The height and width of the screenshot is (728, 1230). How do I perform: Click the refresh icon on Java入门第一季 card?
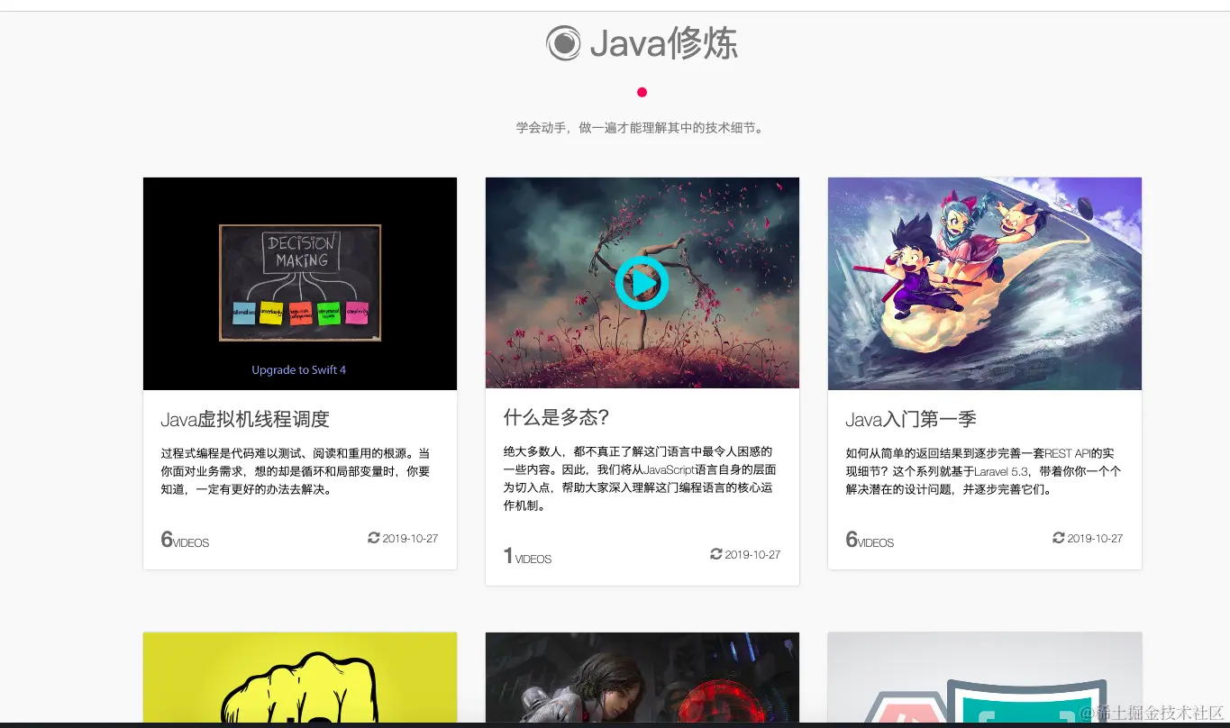pos(1059,537)
